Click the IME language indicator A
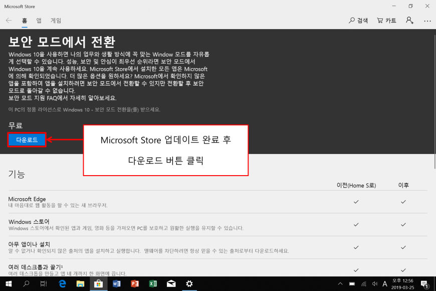Image resolution: width=436 pixels, height=291 pixels. click(x=385, y=284)
